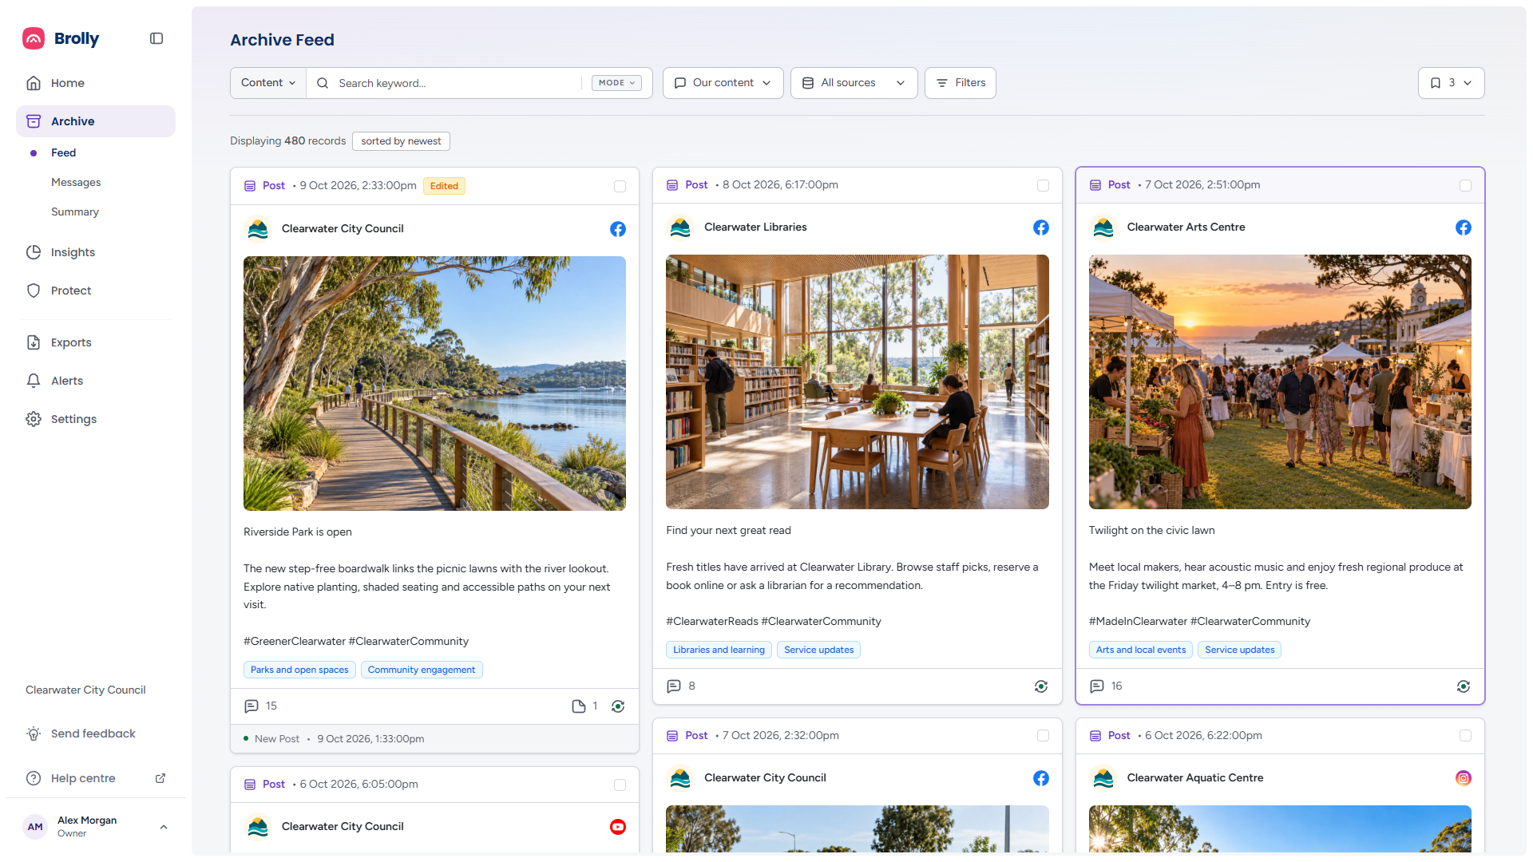
Task: Expand the All sources dropdown
Action: (x=854, y=83)
